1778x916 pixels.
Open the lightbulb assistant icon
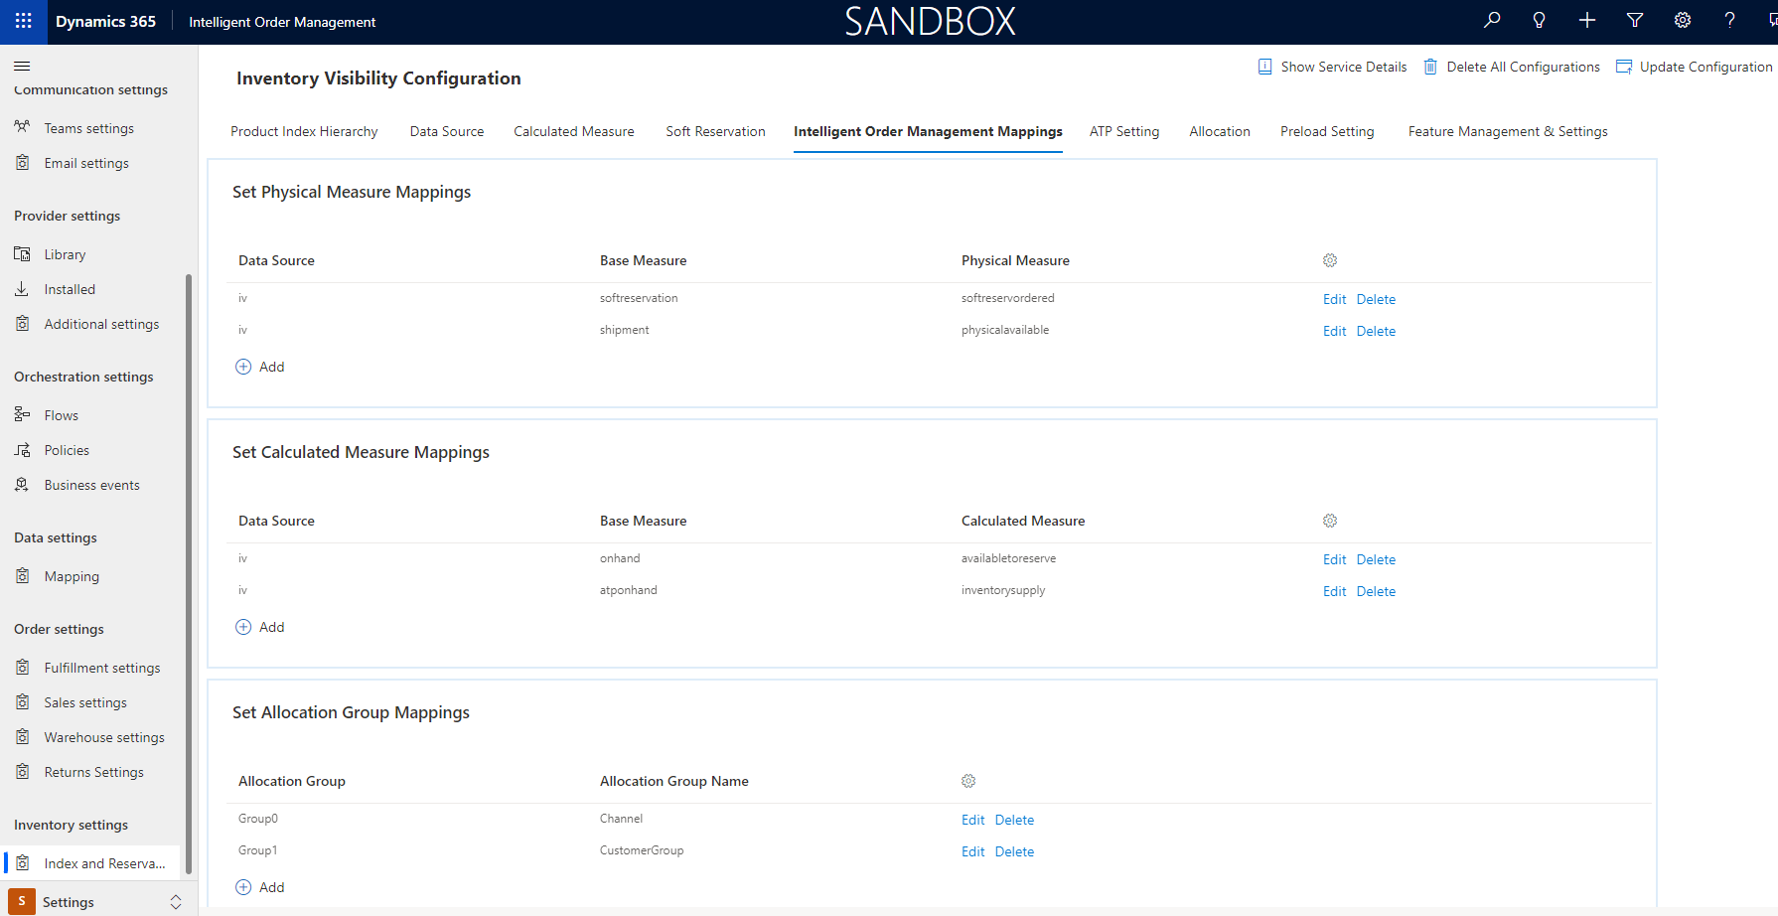pos(1540,20)
